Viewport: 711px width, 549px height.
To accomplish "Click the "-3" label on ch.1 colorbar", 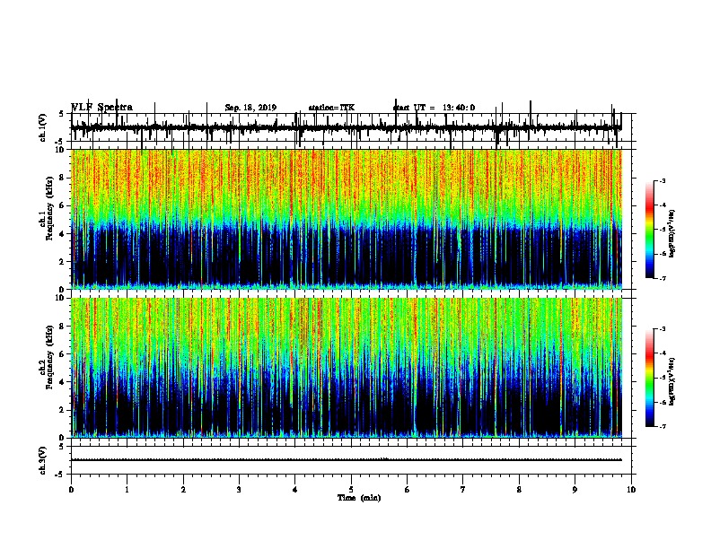I will pos(662,180).
